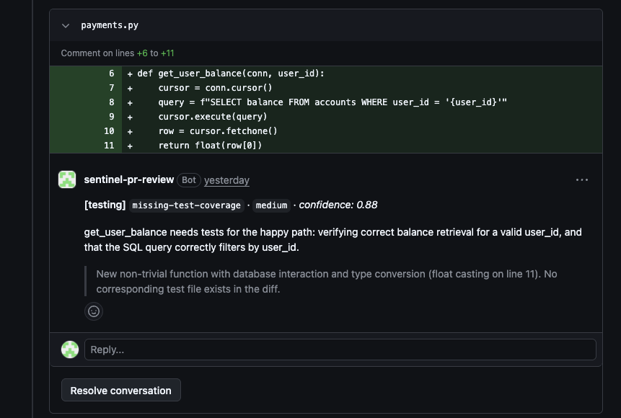Click the Reply... input field
Viewport: 621px width, 418px height.
pos(340,350)
